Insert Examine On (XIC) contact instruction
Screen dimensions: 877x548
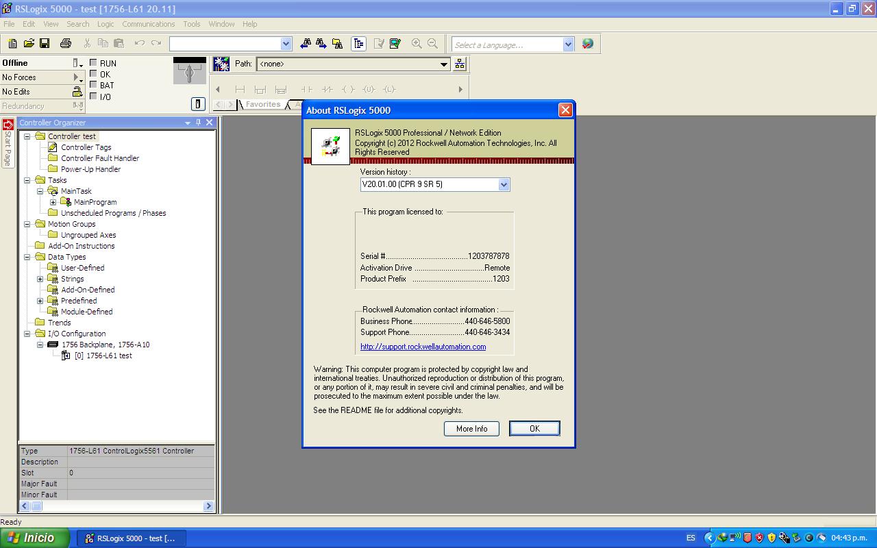tap(306, 89)
